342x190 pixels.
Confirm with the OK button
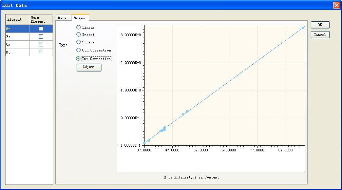click(x=320, y=25)
